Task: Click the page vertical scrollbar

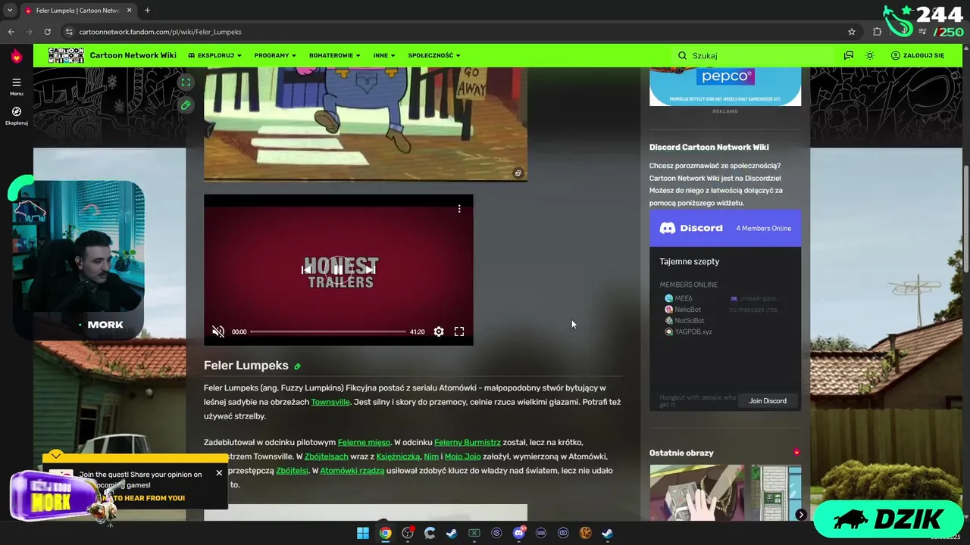Action: click(965, 220)
